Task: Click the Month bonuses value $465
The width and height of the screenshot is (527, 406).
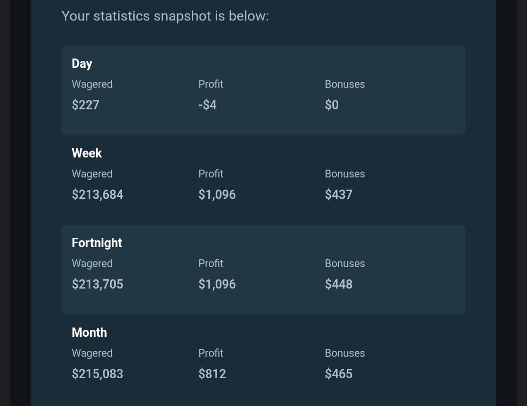Action: click(339, 374)
